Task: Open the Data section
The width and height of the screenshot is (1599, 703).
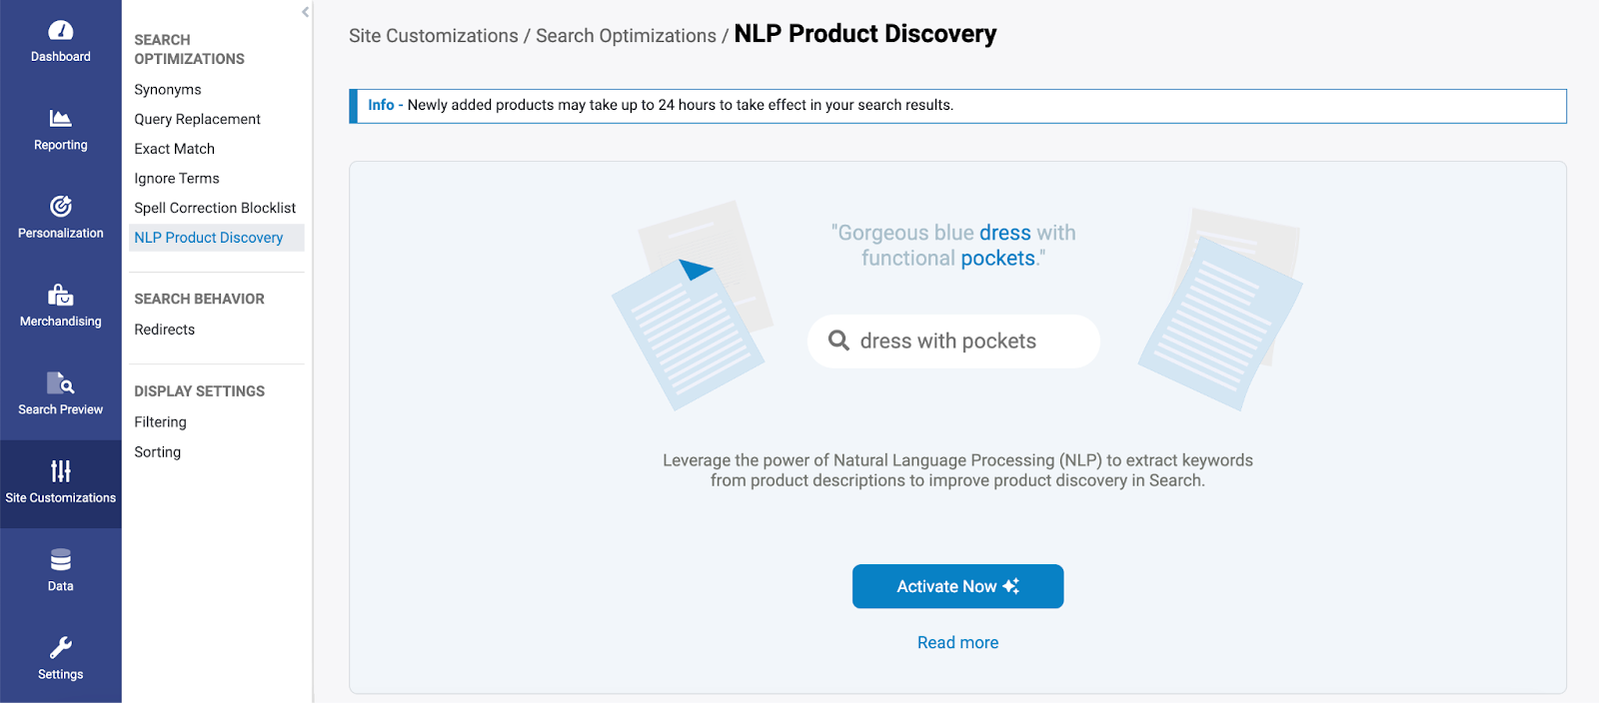Action: pyautogui.click(x=60, y=569)
